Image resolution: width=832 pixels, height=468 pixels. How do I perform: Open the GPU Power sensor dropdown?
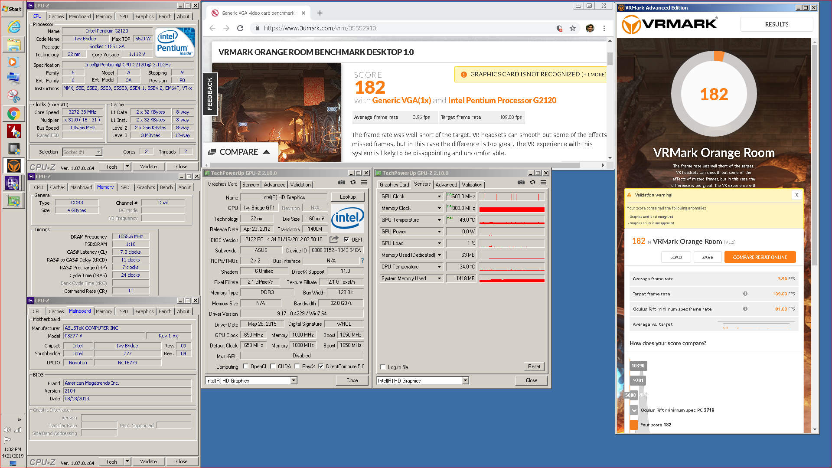point(439,232)
